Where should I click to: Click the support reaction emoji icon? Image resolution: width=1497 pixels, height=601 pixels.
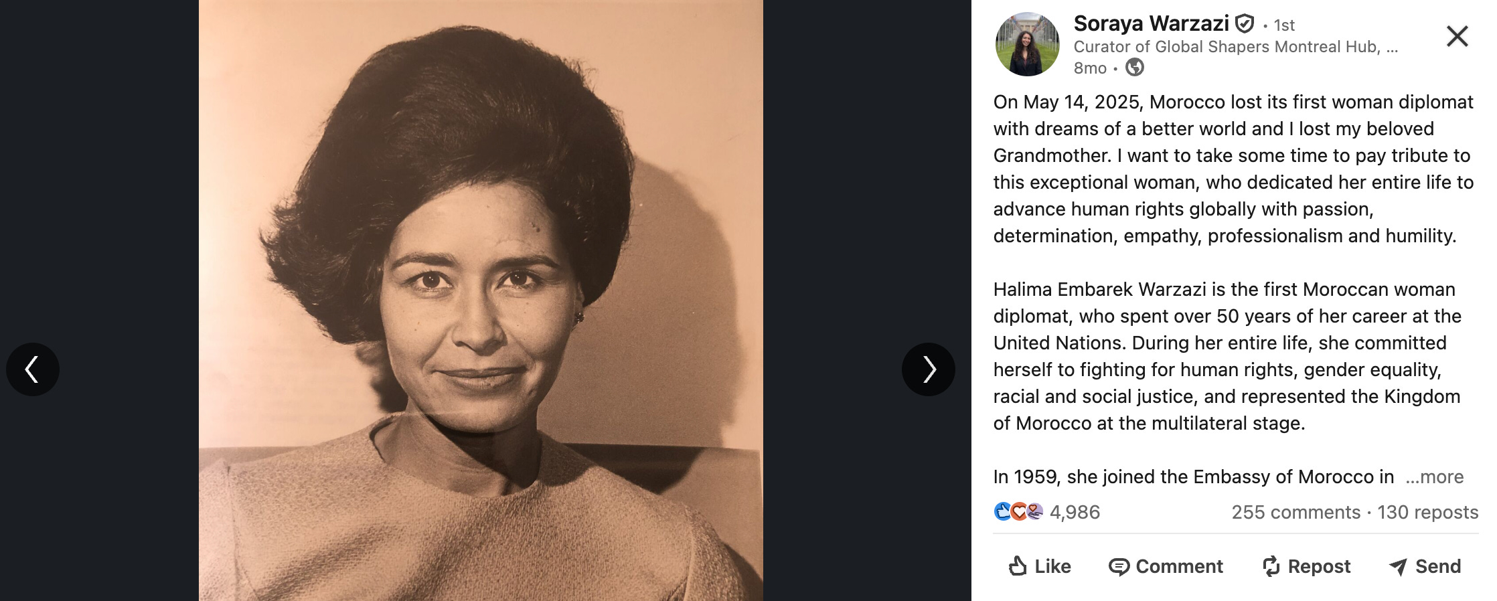[1034, 512]
